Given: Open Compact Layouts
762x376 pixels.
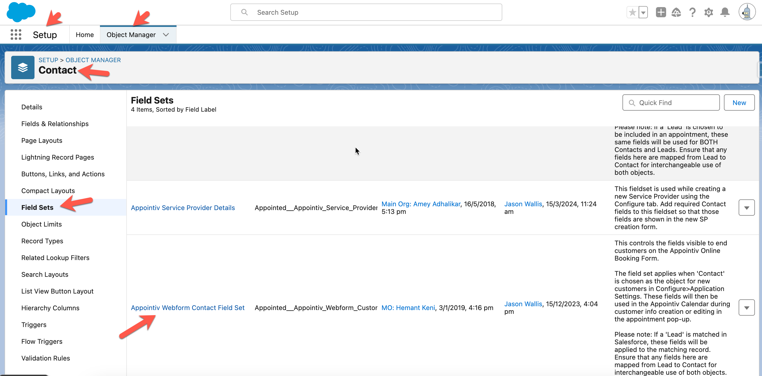Looking at the screenshot, I should coord(48,191).
